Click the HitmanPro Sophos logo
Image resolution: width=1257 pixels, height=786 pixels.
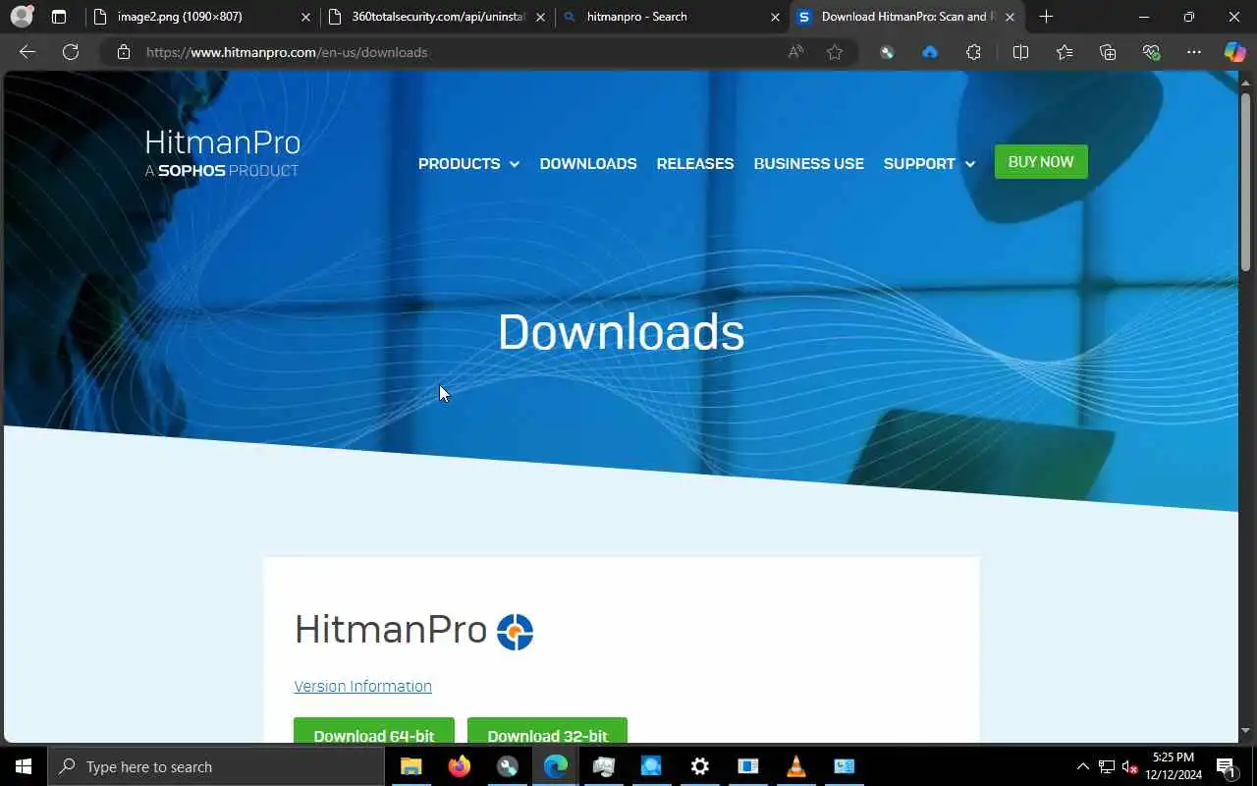coord(222,153)
